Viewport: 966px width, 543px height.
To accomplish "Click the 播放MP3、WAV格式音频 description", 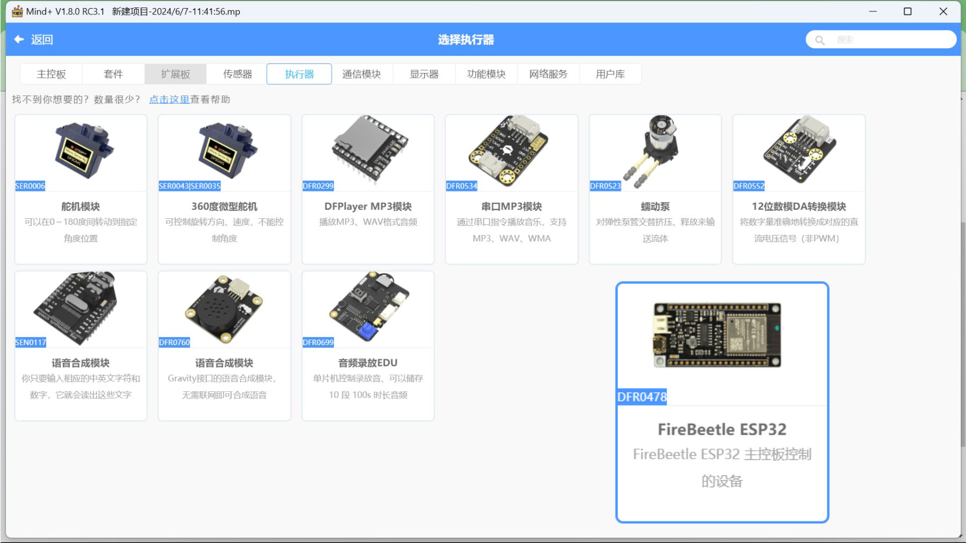I will 368,222.
